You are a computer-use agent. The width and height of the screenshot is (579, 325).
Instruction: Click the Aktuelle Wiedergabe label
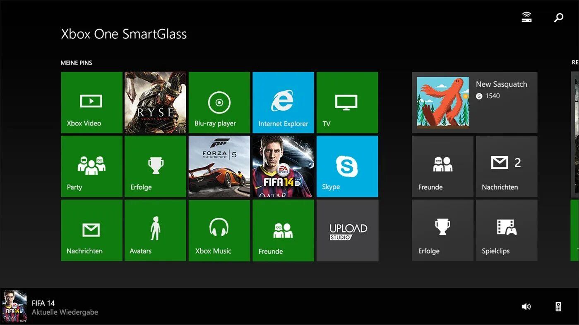coord(65,313)
